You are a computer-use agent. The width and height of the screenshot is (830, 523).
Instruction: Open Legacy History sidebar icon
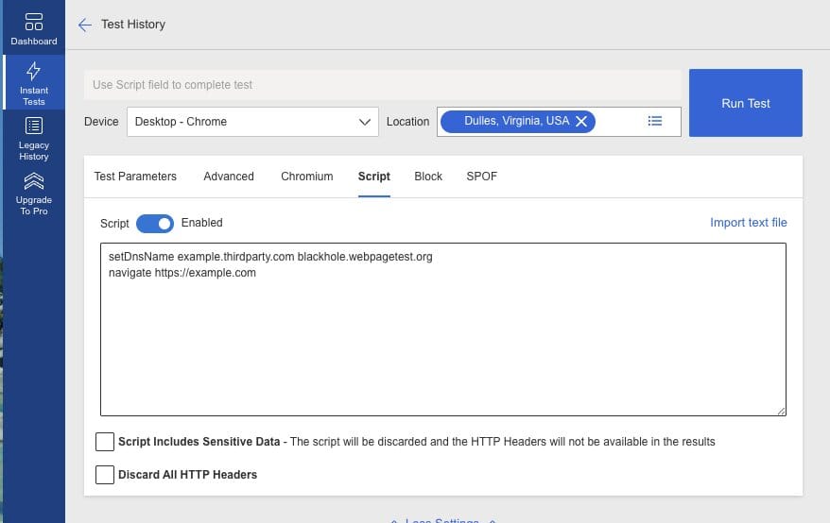tap(33, 127)
